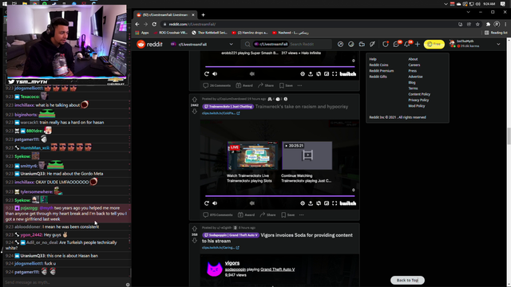This screenshot has height=287, width=511.
Task: Open the Reddit Premium footer link
Action: [382, 71]
